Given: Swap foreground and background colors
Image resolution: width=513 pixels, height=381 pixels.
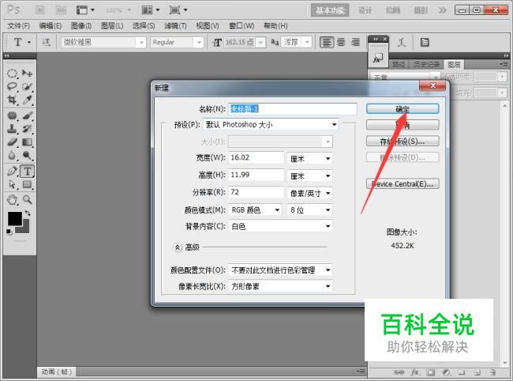Looking at the screenshot, I should coord(28,213).
